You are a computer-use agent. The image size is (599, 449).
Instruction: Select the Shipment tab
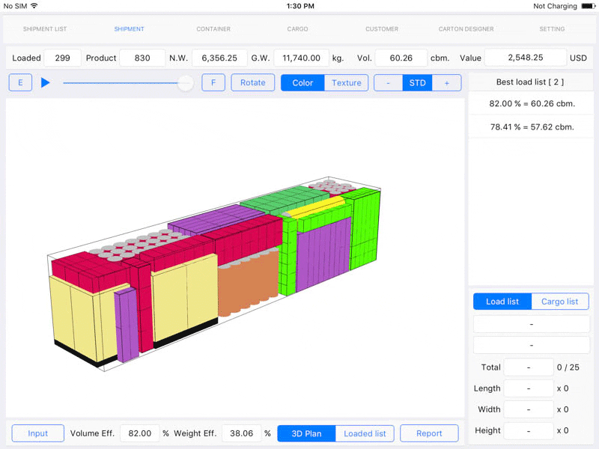coord(129,29)
